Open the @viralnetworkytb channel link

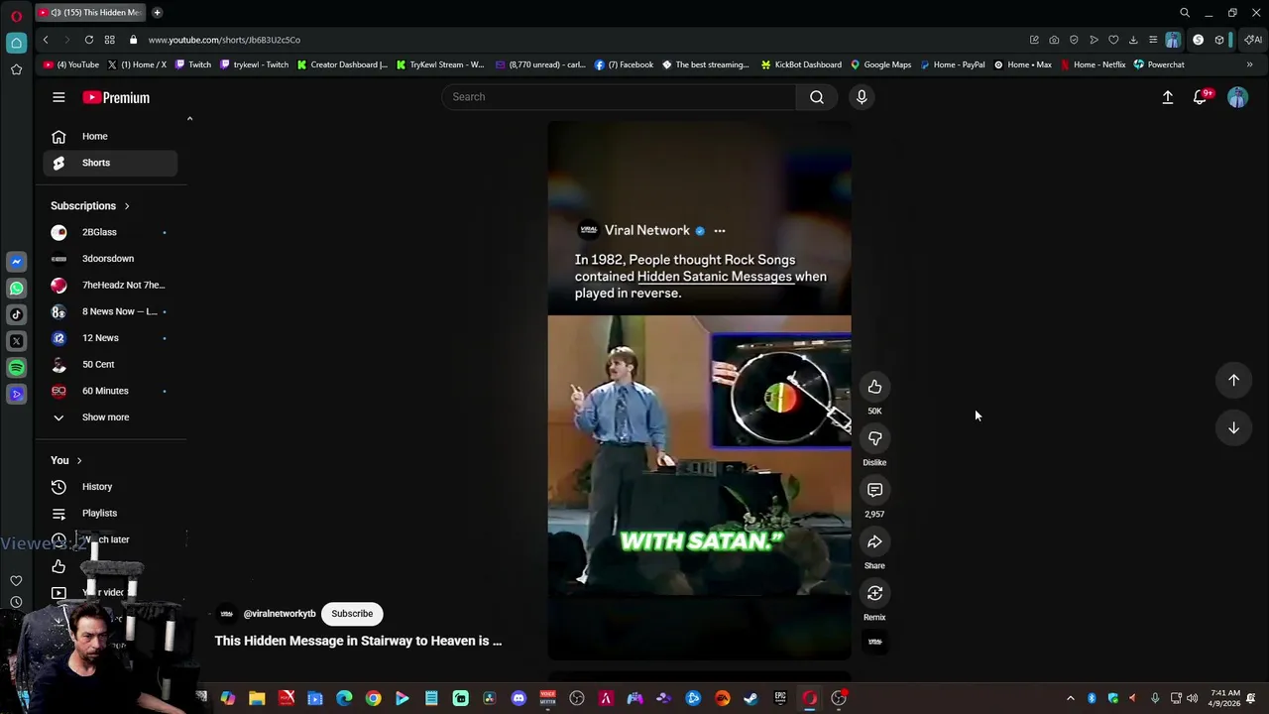click(280, 614)
